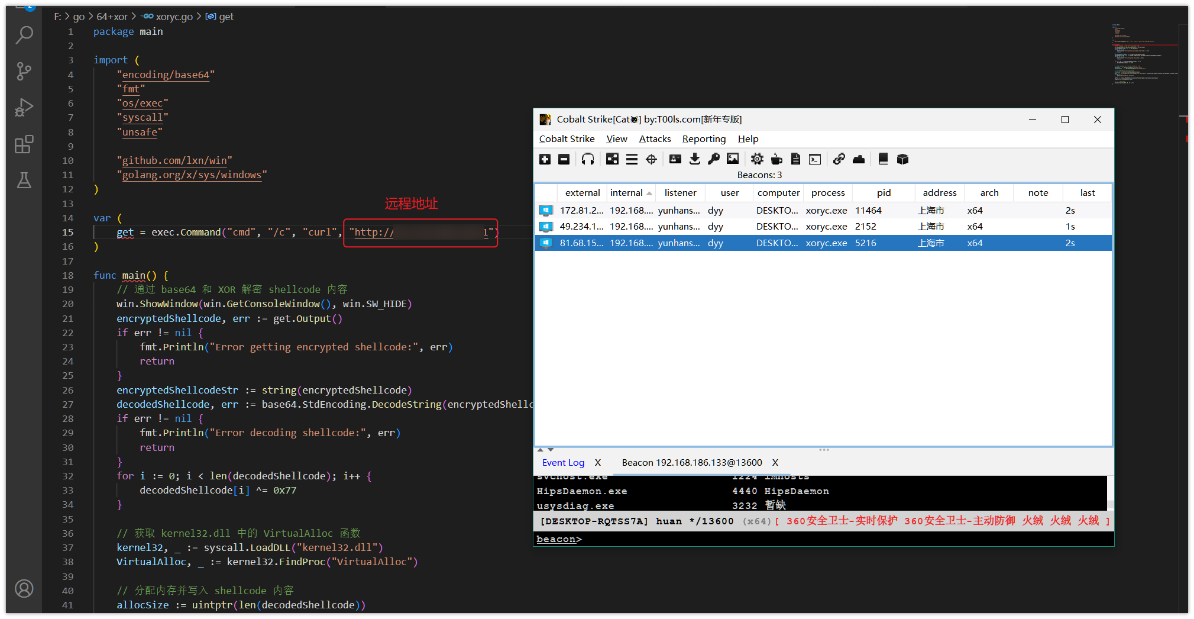
Task: Open Testing flask view in VS Code
Action: [24, 180]
